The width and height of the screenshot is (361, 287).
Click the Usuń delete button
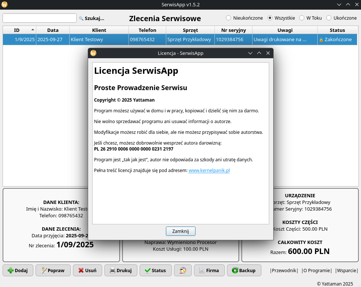[87, 270]
